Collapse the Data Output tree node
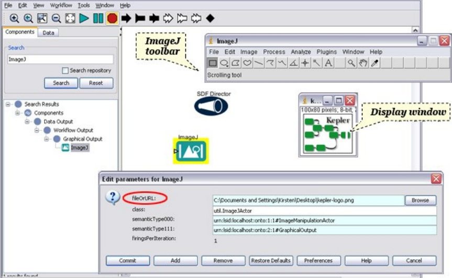 27,121
